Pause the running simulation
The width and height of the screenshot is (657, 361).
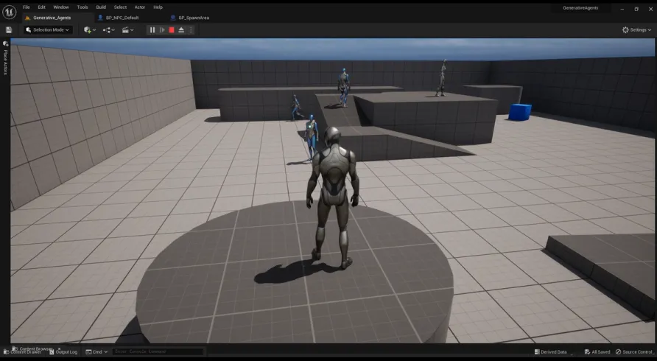(152, 30)
